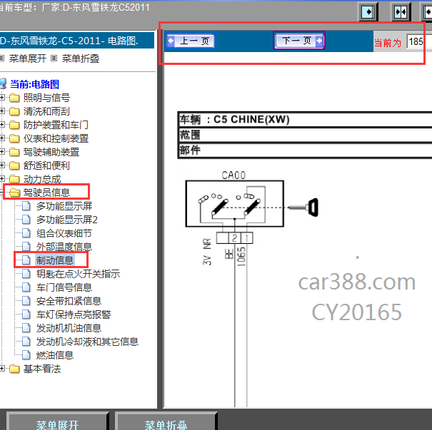Click the current page number field showing 185
Screen dimensions: 432x430
point(418,42)
